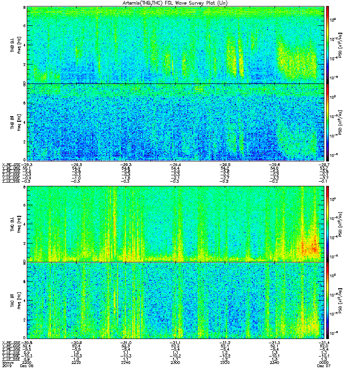The width and height of the screenshot is (346, 369).
Task: Click the 'THB B⊥ freq [Hz]' axis label
Action: tap(16, 45)
